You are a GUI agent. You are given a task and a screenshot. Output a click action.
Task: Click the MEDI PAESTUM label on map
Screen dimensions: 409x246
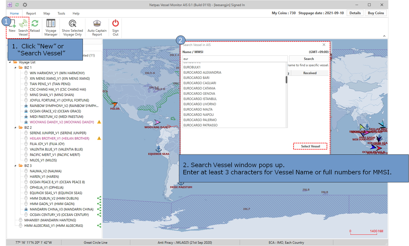tap(181, 187)
